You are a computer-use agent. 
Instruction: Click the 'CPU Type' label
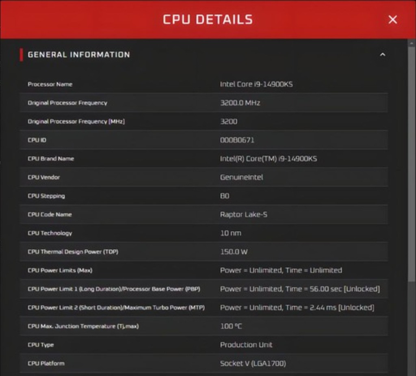[41, 345]
